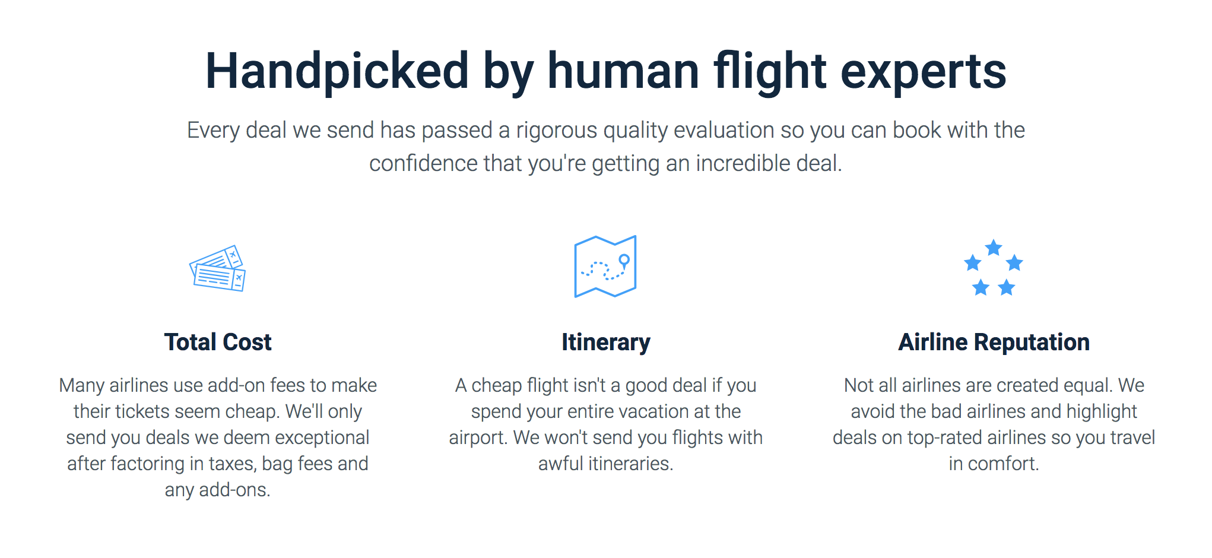Click the 'any add-ons.' closing line
Viewport: 1212px width, 558px height.
point(218,490)
